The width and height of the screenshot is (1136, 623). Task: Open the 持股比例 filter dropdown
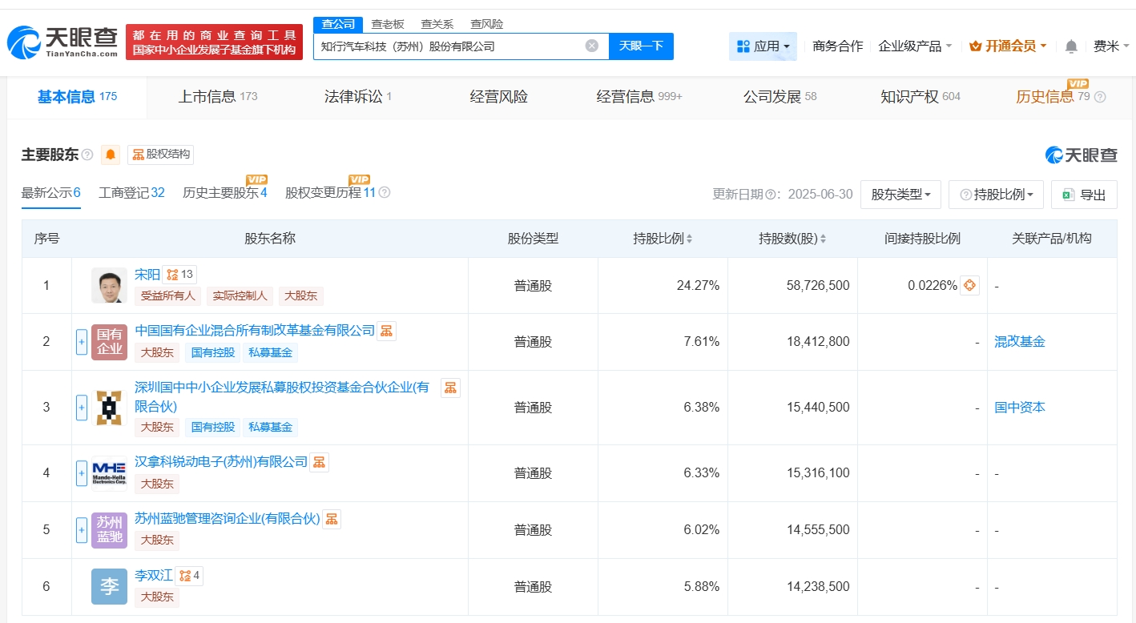996,195
